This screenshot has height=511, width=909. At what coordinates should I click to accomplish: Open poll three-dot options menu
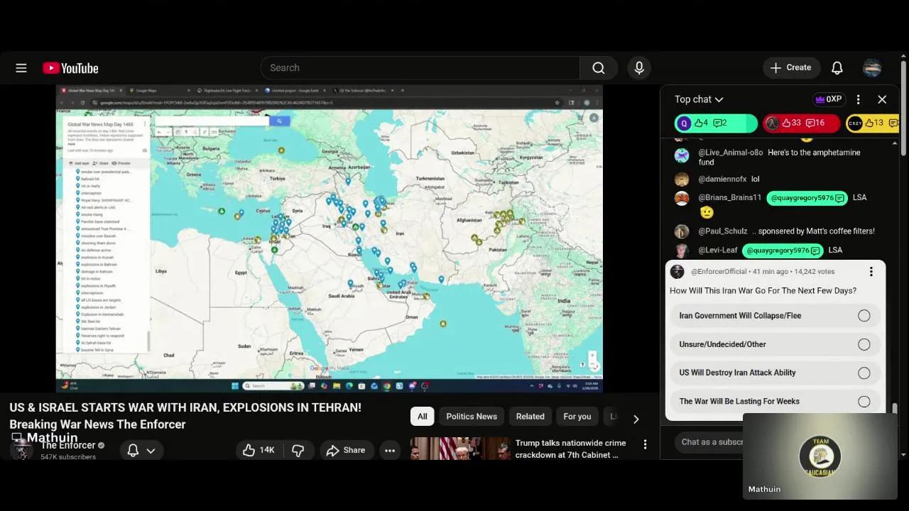pos(871,272)
